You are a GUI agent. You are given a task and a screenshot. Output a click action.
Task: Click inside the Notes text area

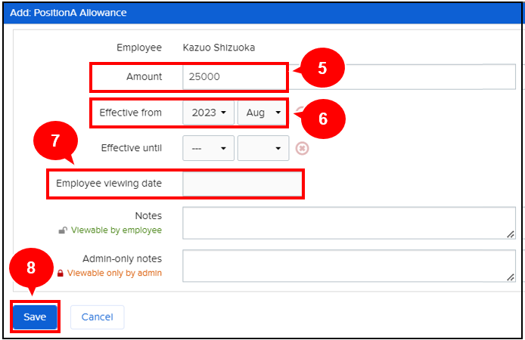tap(349, 223)
